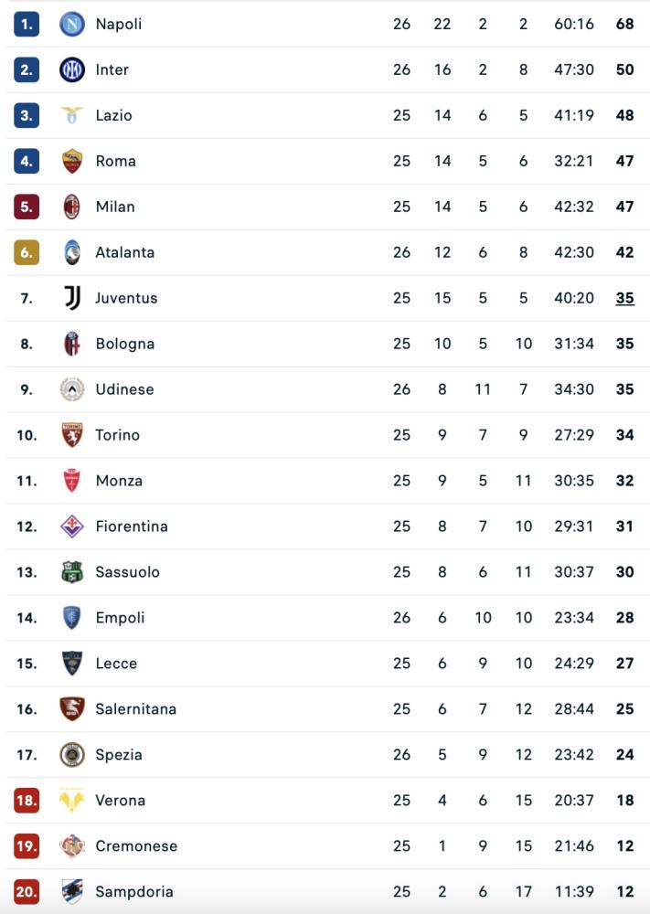
Task: Open the Salernitana team link
Action: click(136, 709)
